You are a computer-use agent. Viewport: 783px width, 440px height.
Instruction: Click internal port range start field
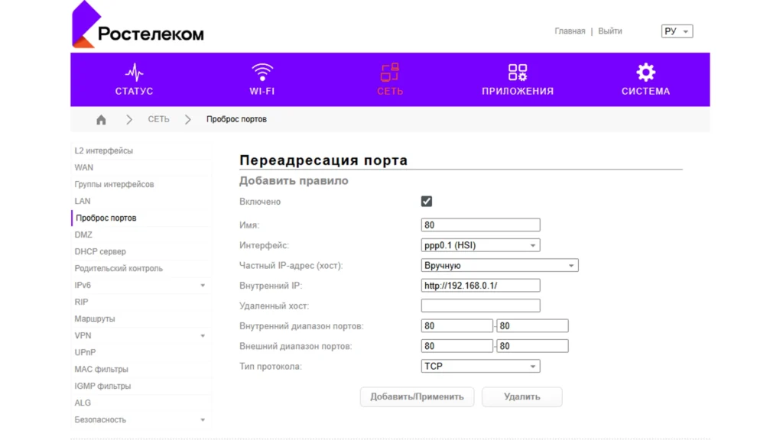point(457,325)
